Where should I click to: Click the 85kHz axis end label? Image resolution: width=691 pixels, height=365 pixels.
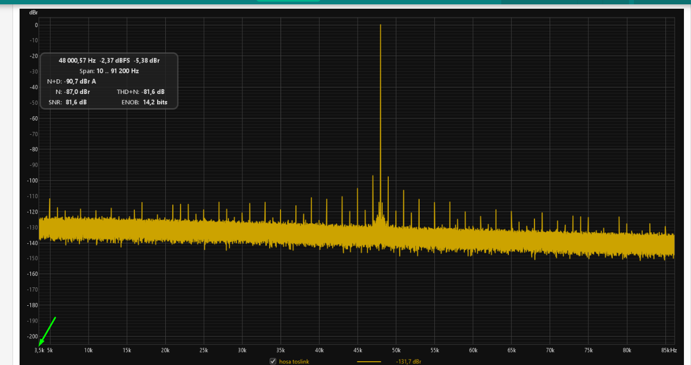pos(669,350)
